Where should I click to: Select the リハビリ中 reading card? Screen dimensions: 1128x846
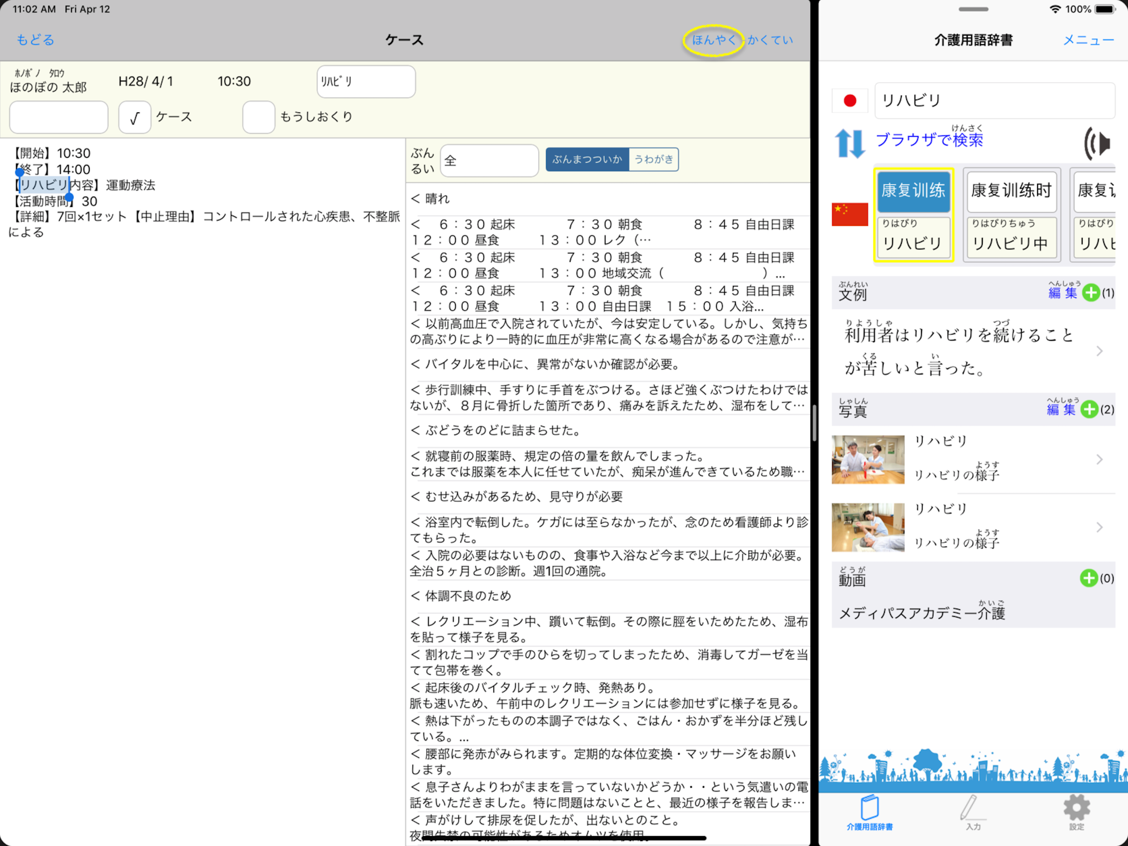click(x=1011, y=238)
